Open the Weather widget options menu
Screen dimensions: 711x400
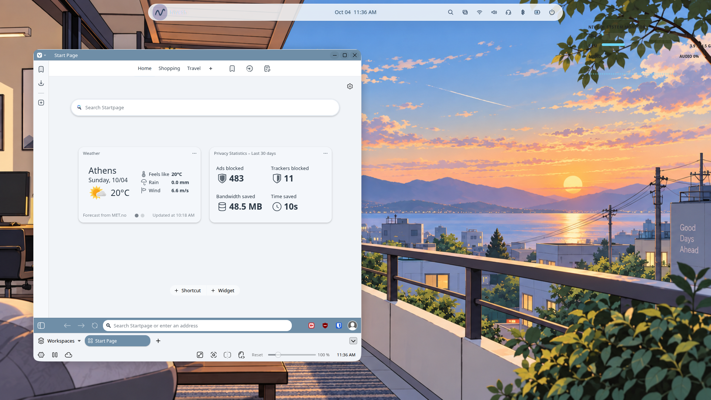click(194, 153)
